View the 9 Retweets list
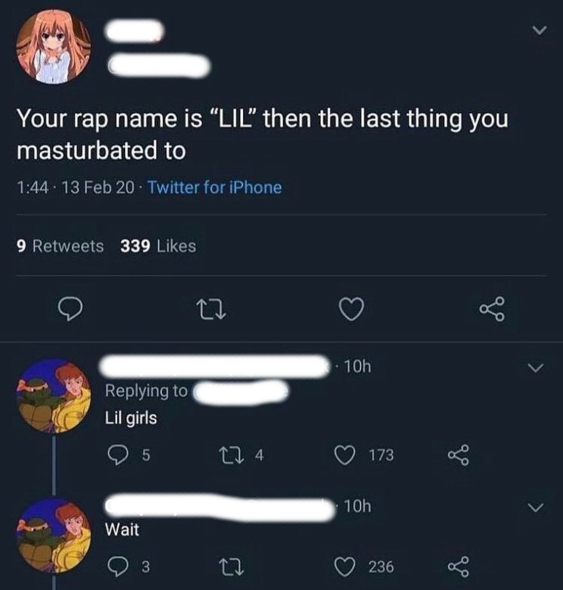 [60, 246]
